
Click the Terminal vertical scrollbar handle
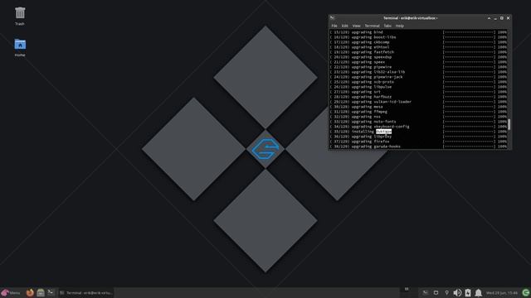(x=509, y=124)
